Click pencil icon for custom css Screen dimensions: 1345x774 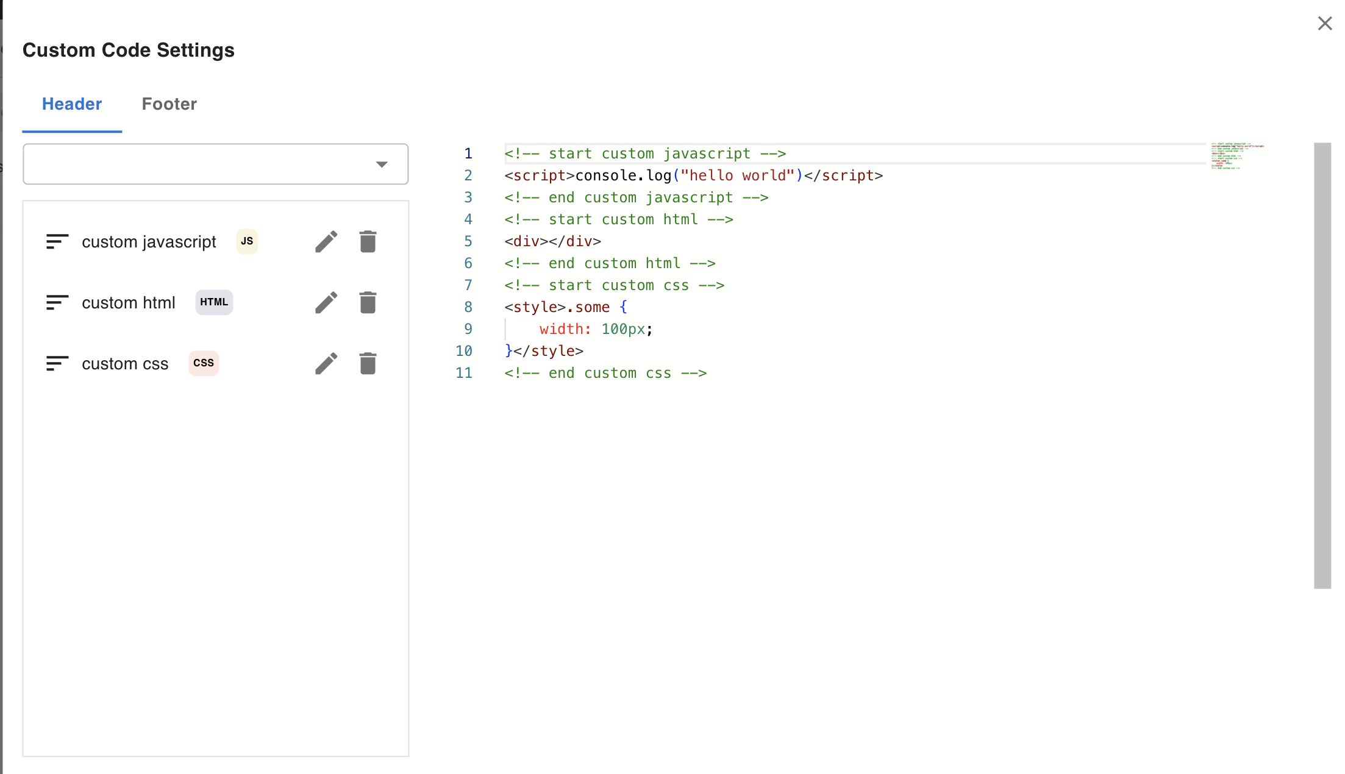[x=326, y=364]
